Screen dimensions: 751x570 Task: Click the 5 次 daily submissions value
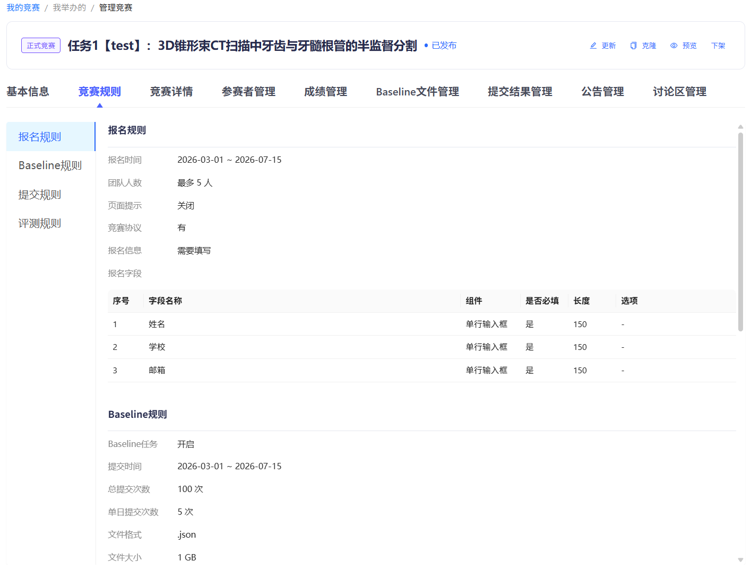tap(185, 512)
